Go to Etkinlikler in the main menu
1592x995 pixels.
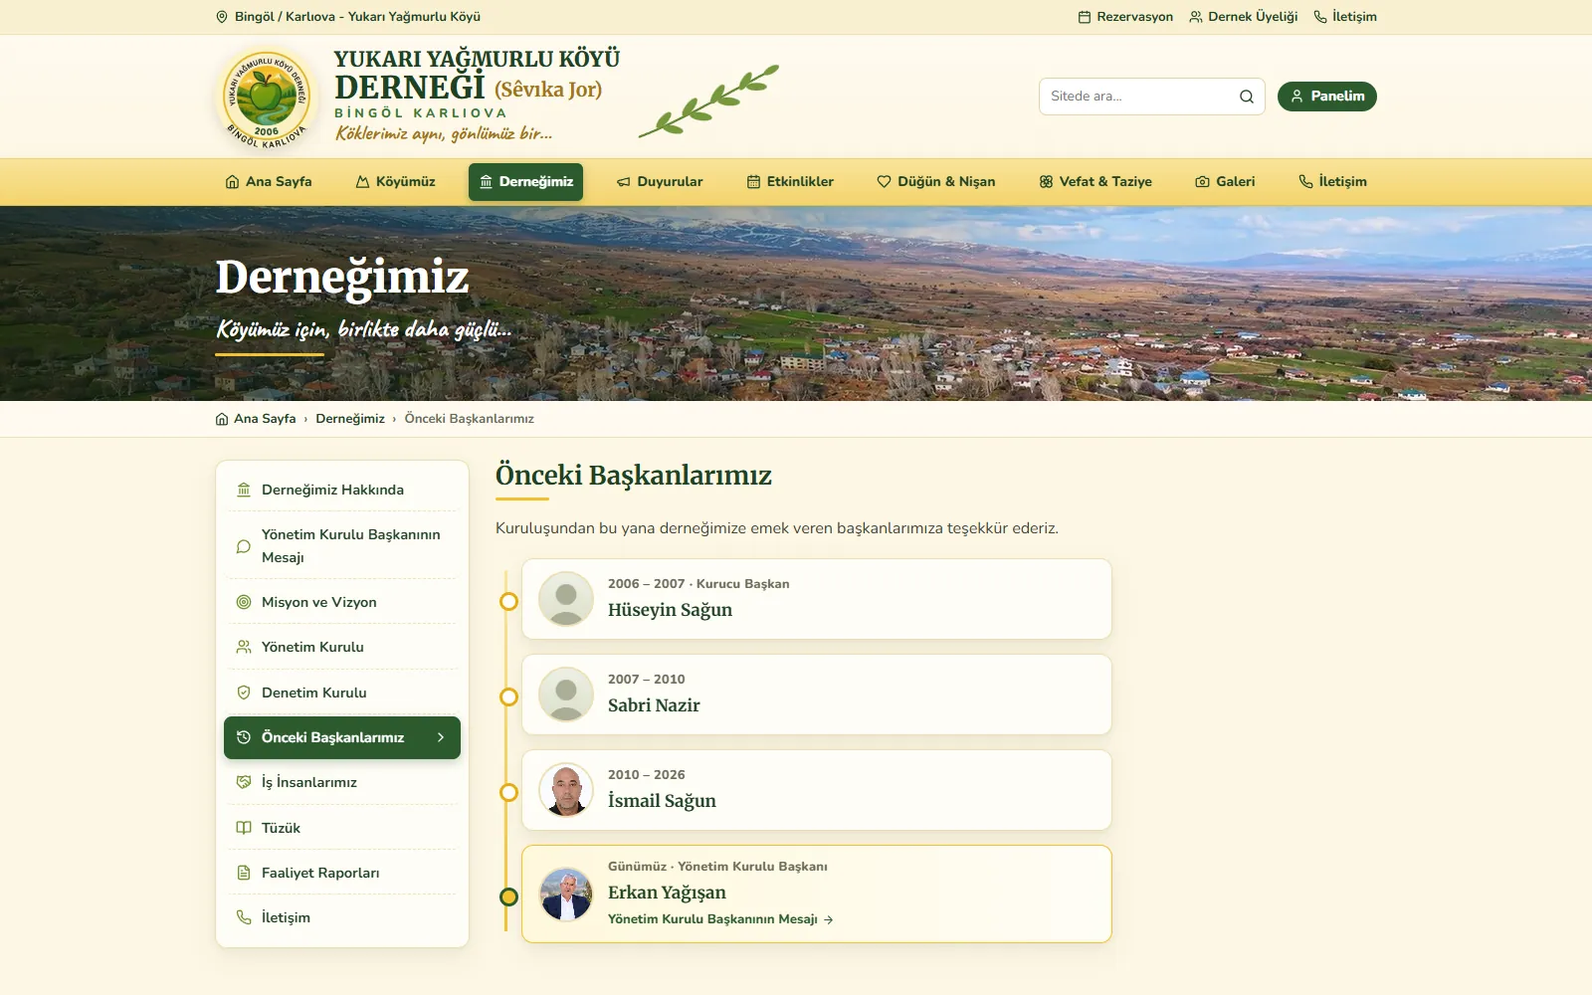(x=790, y=182)
